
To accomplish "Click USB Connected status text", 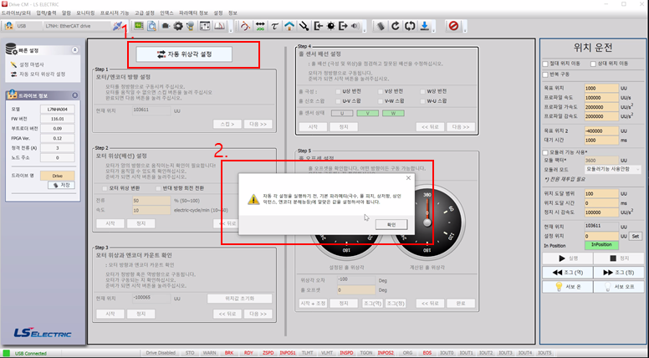I will (x=31, y=354).
